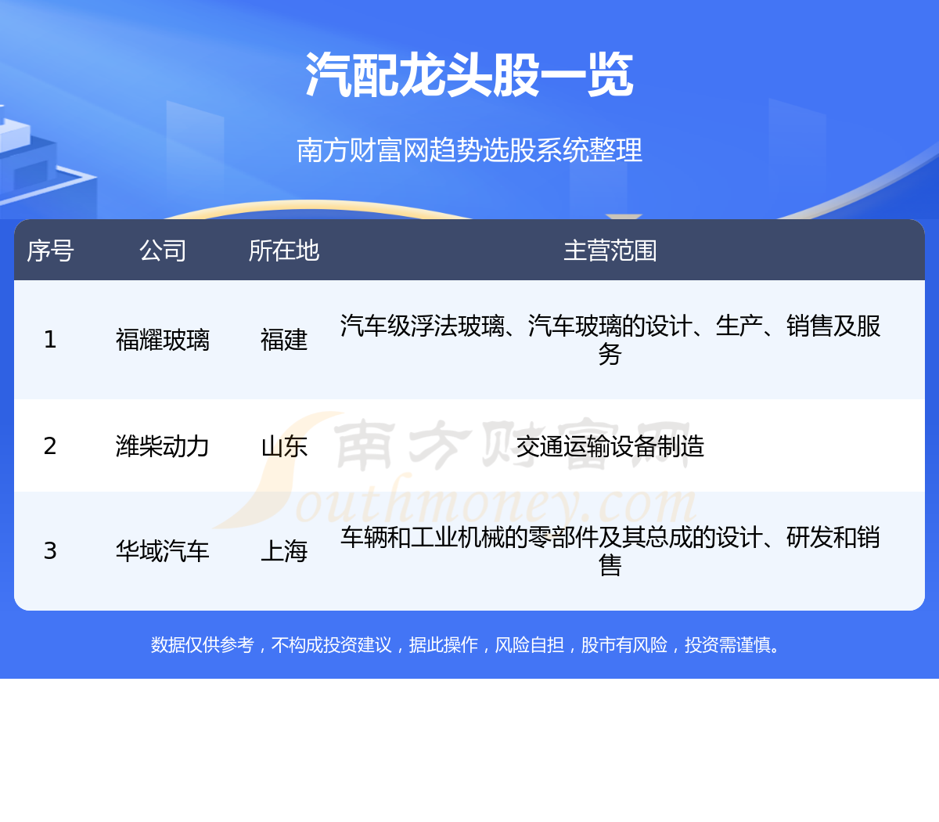Select row number 2 cell
939x822 pixels.
click(50, 446)
